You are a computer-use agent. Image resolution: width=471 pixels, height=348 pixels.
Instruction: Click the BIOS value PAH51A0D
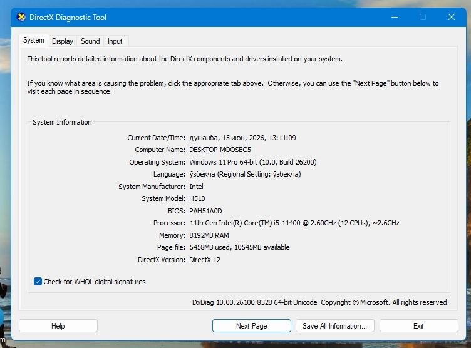tap(205, 211)
